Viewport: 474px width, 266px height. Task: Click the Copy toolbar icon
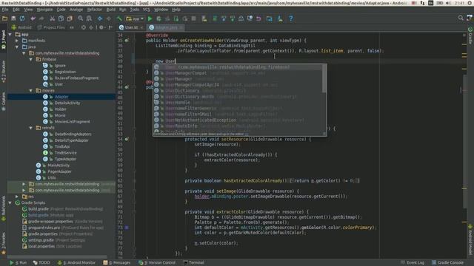click(x=61, y=18)
